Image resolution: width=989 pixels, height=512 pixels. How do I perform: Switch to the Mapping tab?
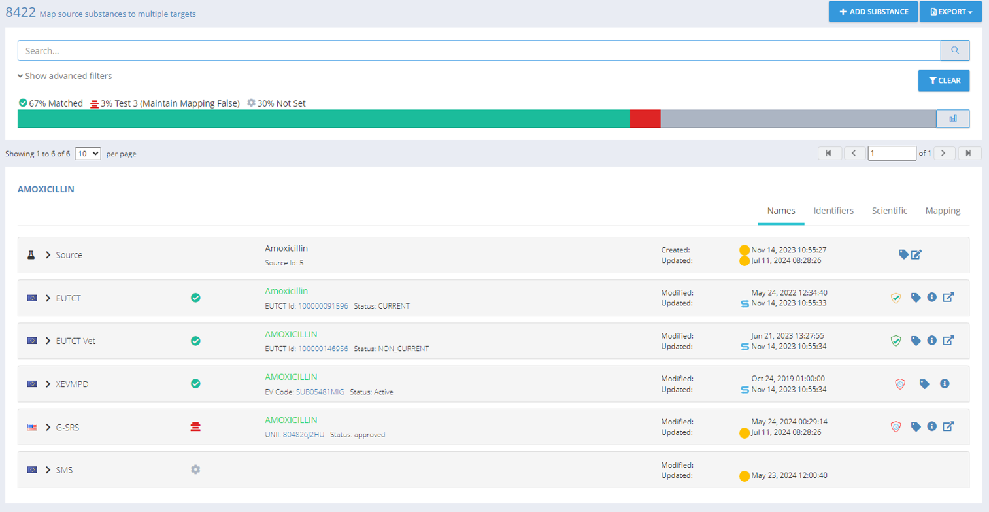click(x=943, y=211)
